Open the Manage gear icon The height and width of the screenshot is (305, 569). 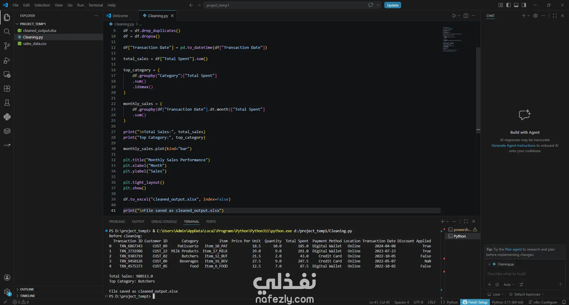click(x=7, y=292)
